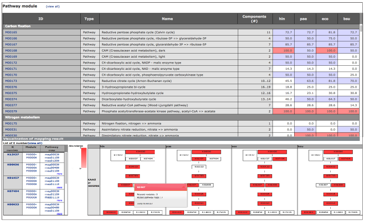
Task: Click the Abundance red gradient legend
Action: tap(83, 158)
